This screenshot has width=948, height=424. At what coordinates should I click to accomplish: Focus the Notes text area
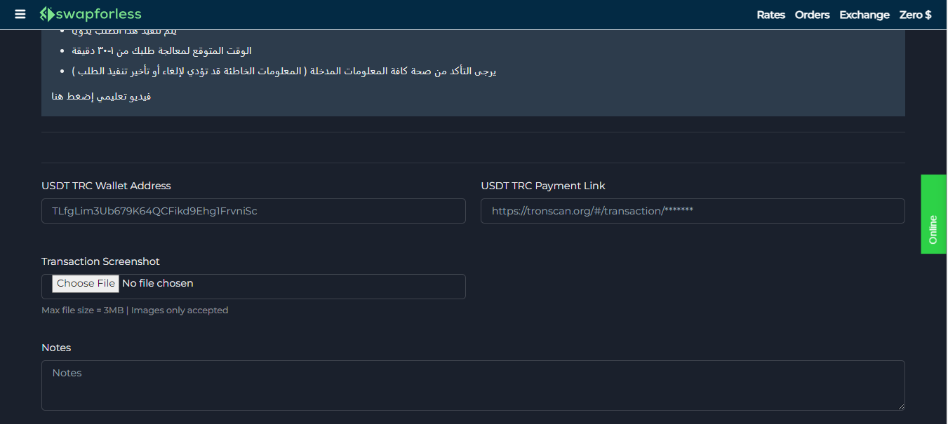point(473,385)
